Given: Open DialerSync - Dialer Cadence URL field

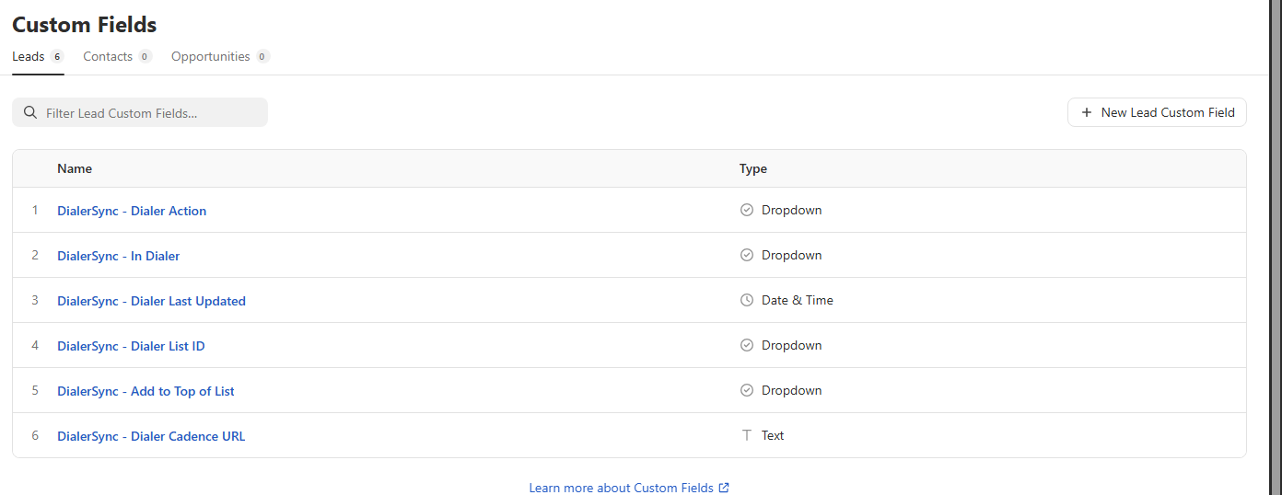Looking at the screenshot, I should (151, 436).
